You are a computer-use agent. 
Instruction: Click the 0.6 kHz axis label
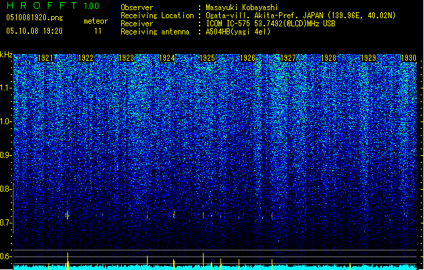click(x=5, y=256)
